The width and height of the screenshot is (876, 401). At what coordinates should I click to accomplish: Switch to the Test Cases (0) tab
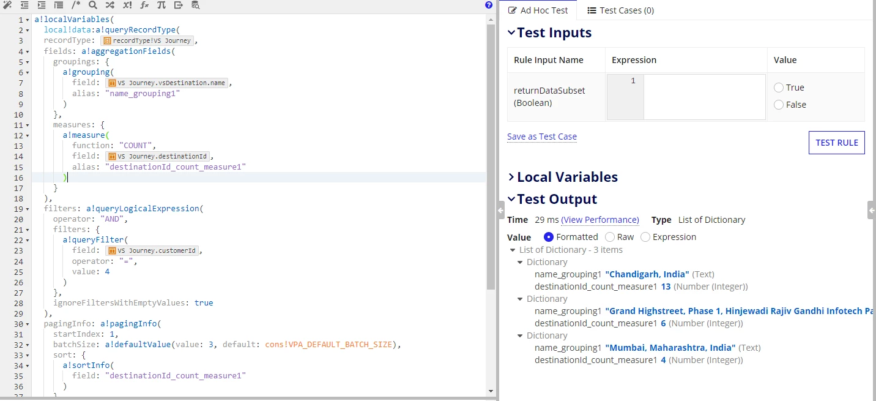pyautogui.click(x=620, y=10)
